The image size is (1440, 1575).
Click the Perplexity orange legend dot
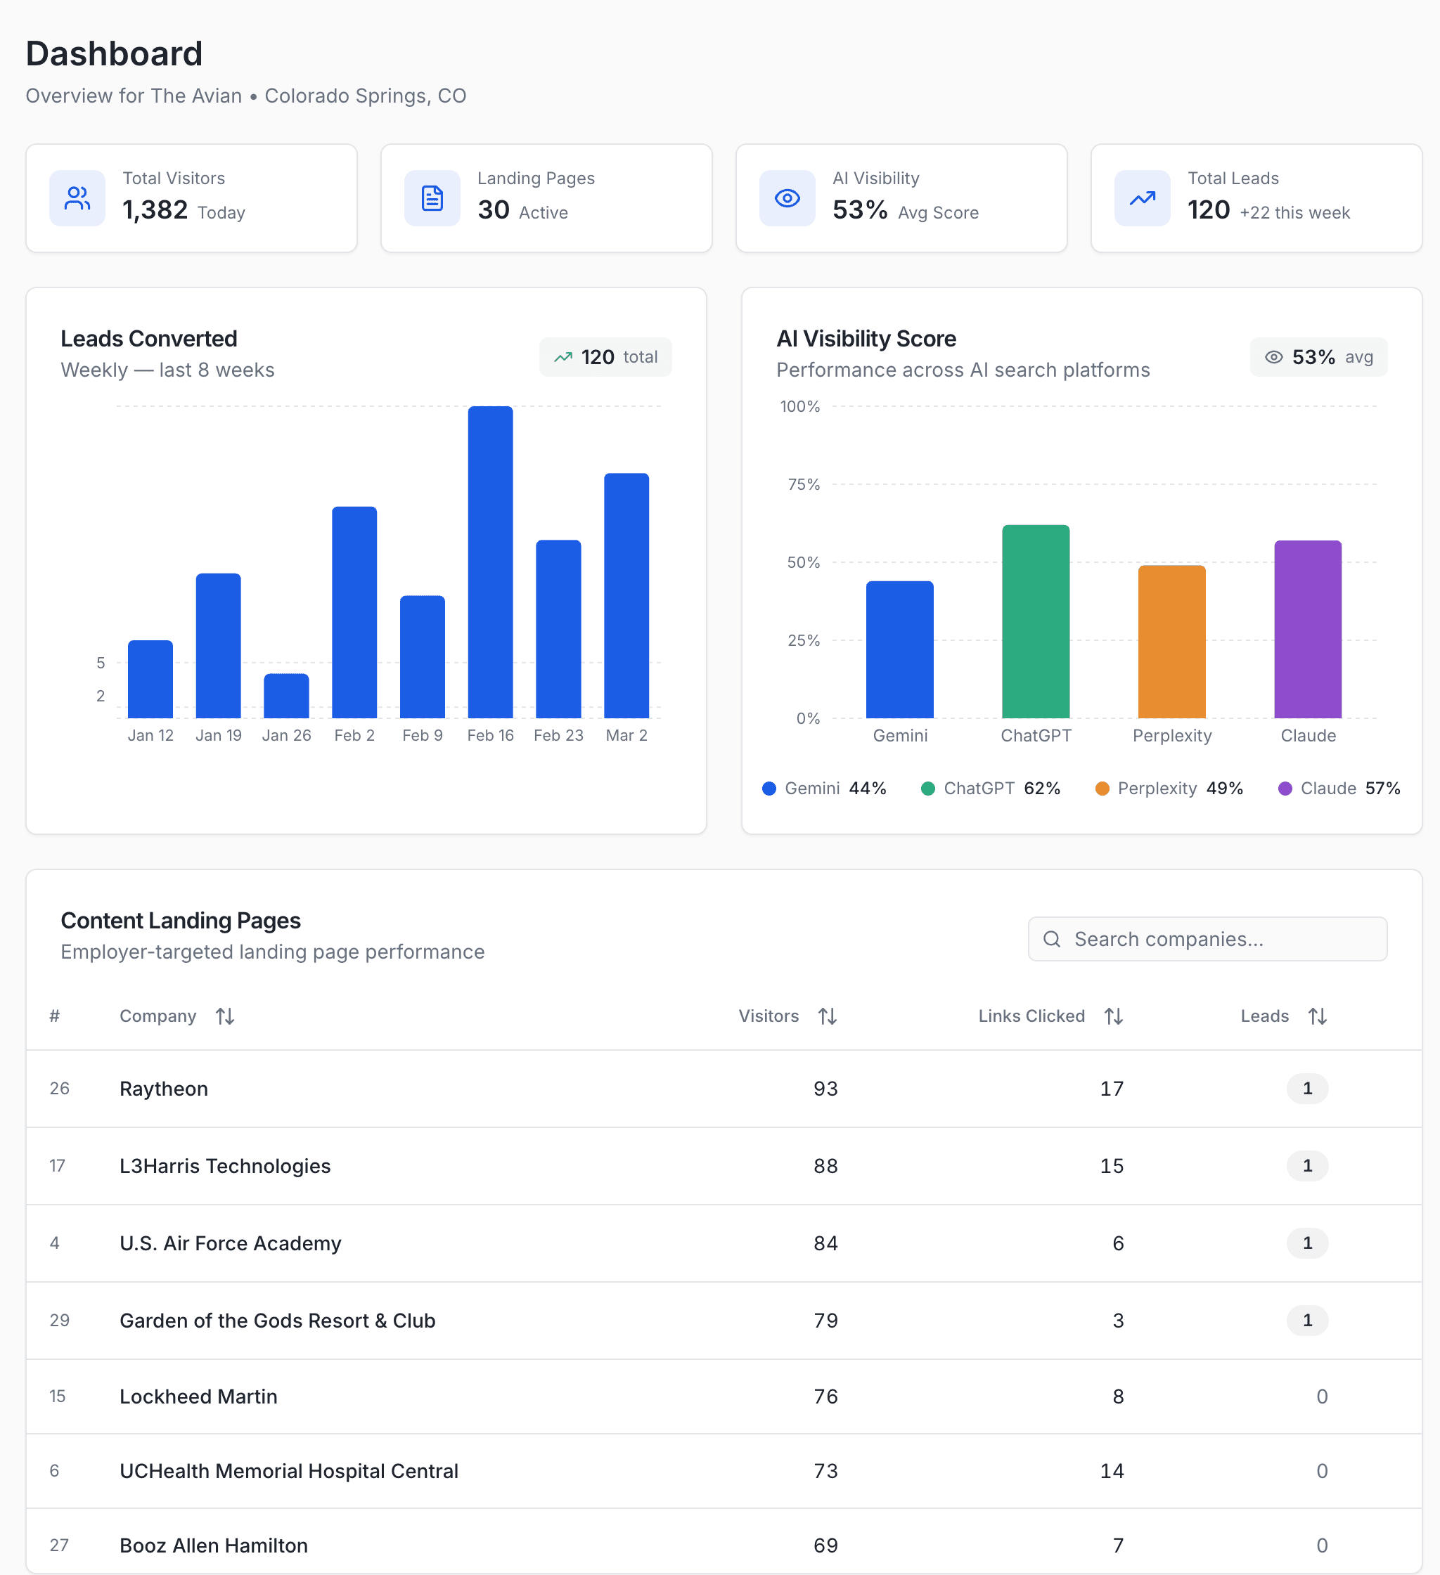(1102, 789)
